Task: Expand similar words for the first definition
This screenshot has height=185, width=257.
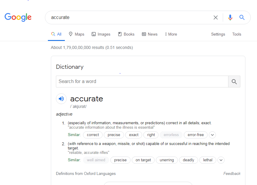Action: (212, 135)
